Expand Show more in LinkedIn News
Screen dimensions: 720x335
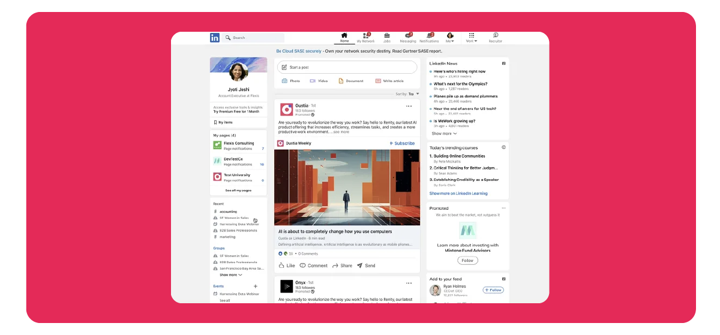[x=444, y=134]
